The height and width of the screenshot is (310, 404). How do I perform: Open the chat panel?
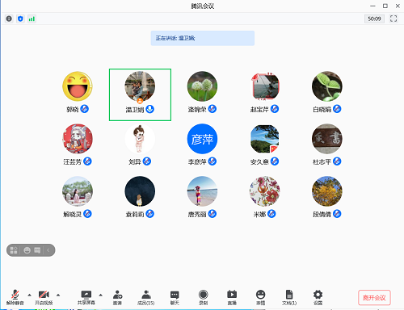click(x=175, y=297)
